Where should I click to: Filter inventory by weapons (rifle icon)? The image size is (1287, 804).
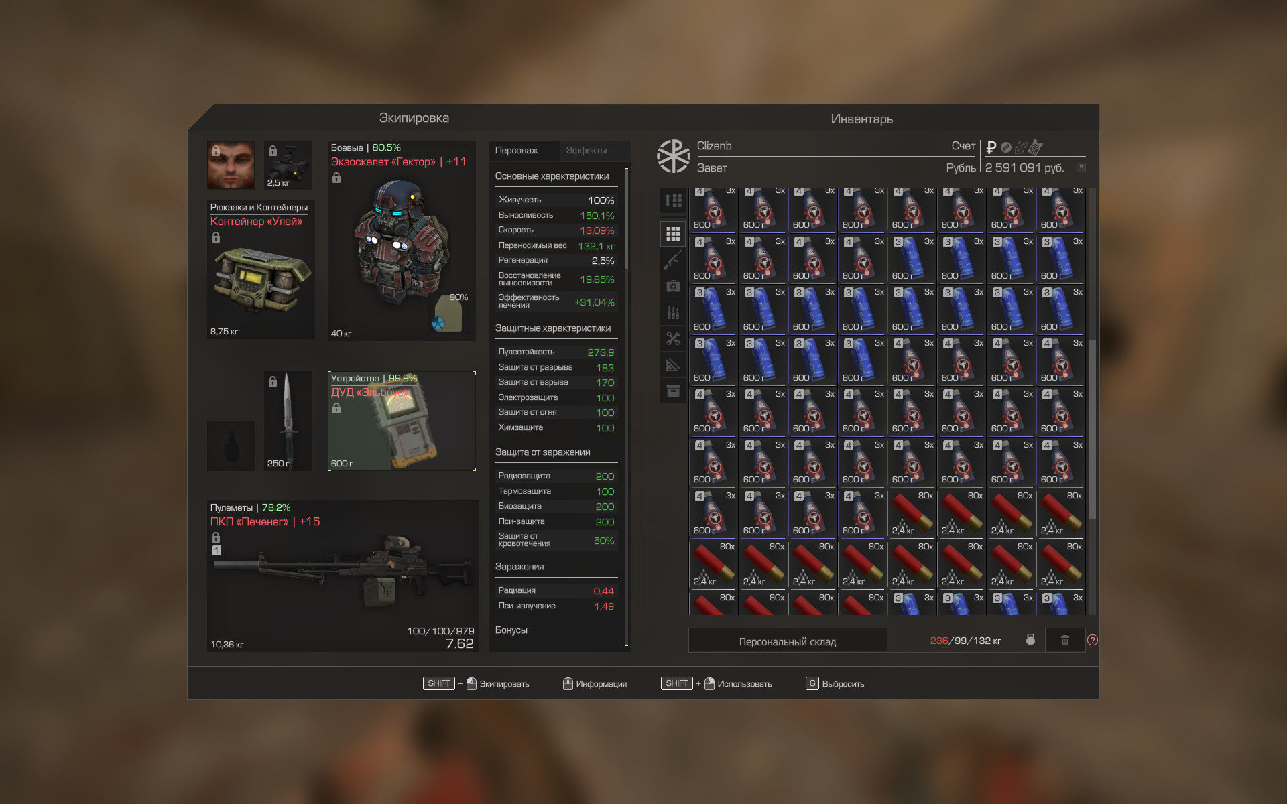click(x=673, y=260)
